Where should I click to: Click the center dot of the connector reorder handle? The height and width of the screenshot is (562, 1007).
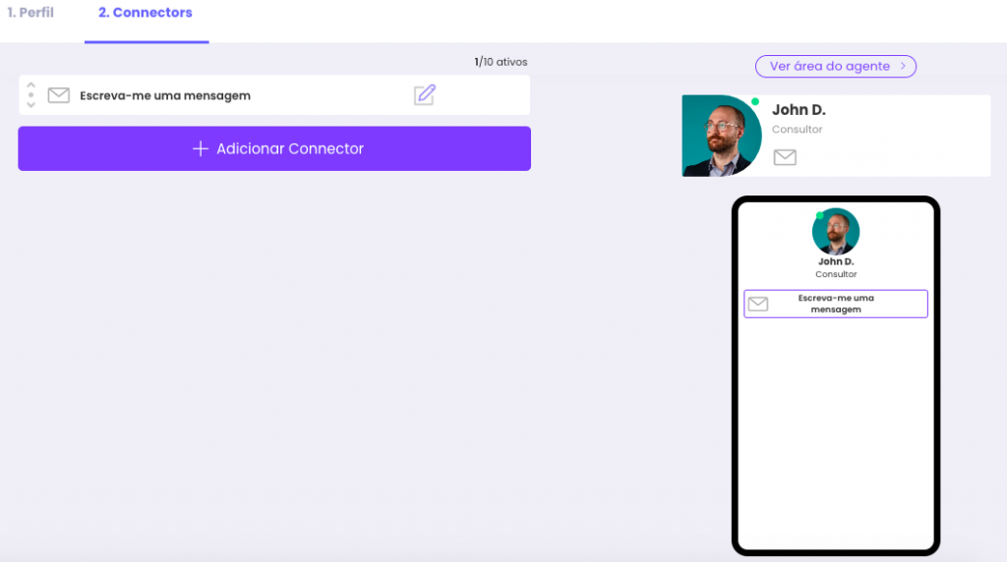[x=31, y=95]
